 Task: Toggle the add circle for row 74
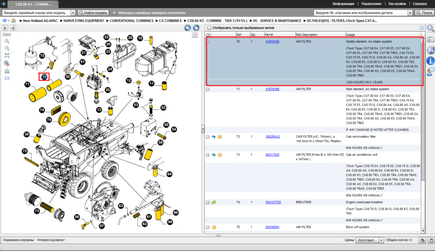[207, 202]
